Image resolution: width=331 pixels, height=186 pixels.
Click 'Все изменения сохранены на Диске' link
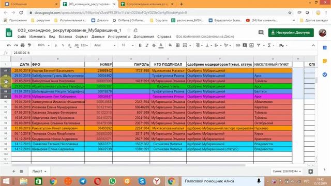(205, 37)
